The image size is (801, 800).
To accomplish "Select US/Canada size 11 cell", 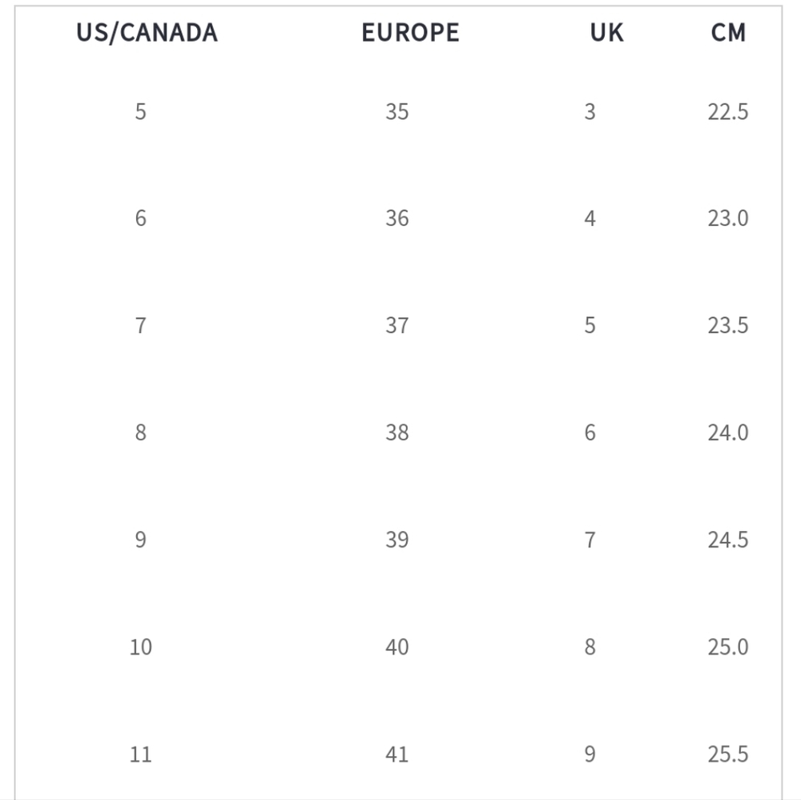I will point(141,754).
